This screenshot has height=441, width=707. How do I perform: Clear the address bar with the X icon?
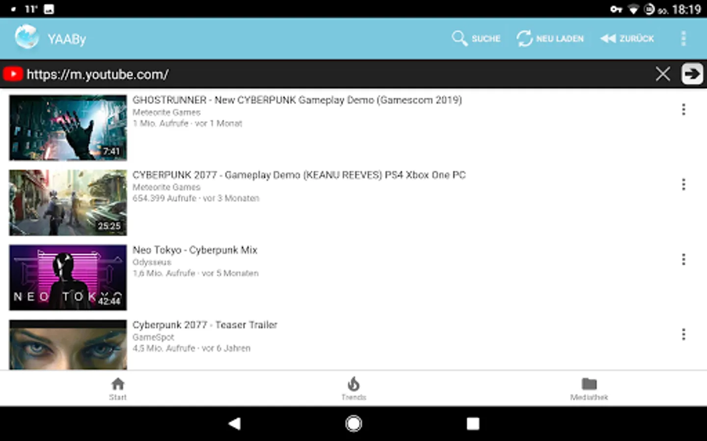pos(663,74)
